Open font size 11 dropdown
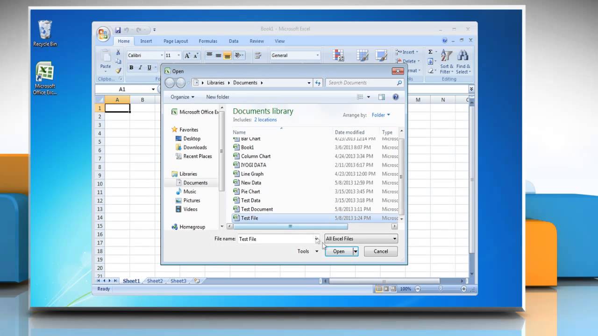 coord(178,56)
